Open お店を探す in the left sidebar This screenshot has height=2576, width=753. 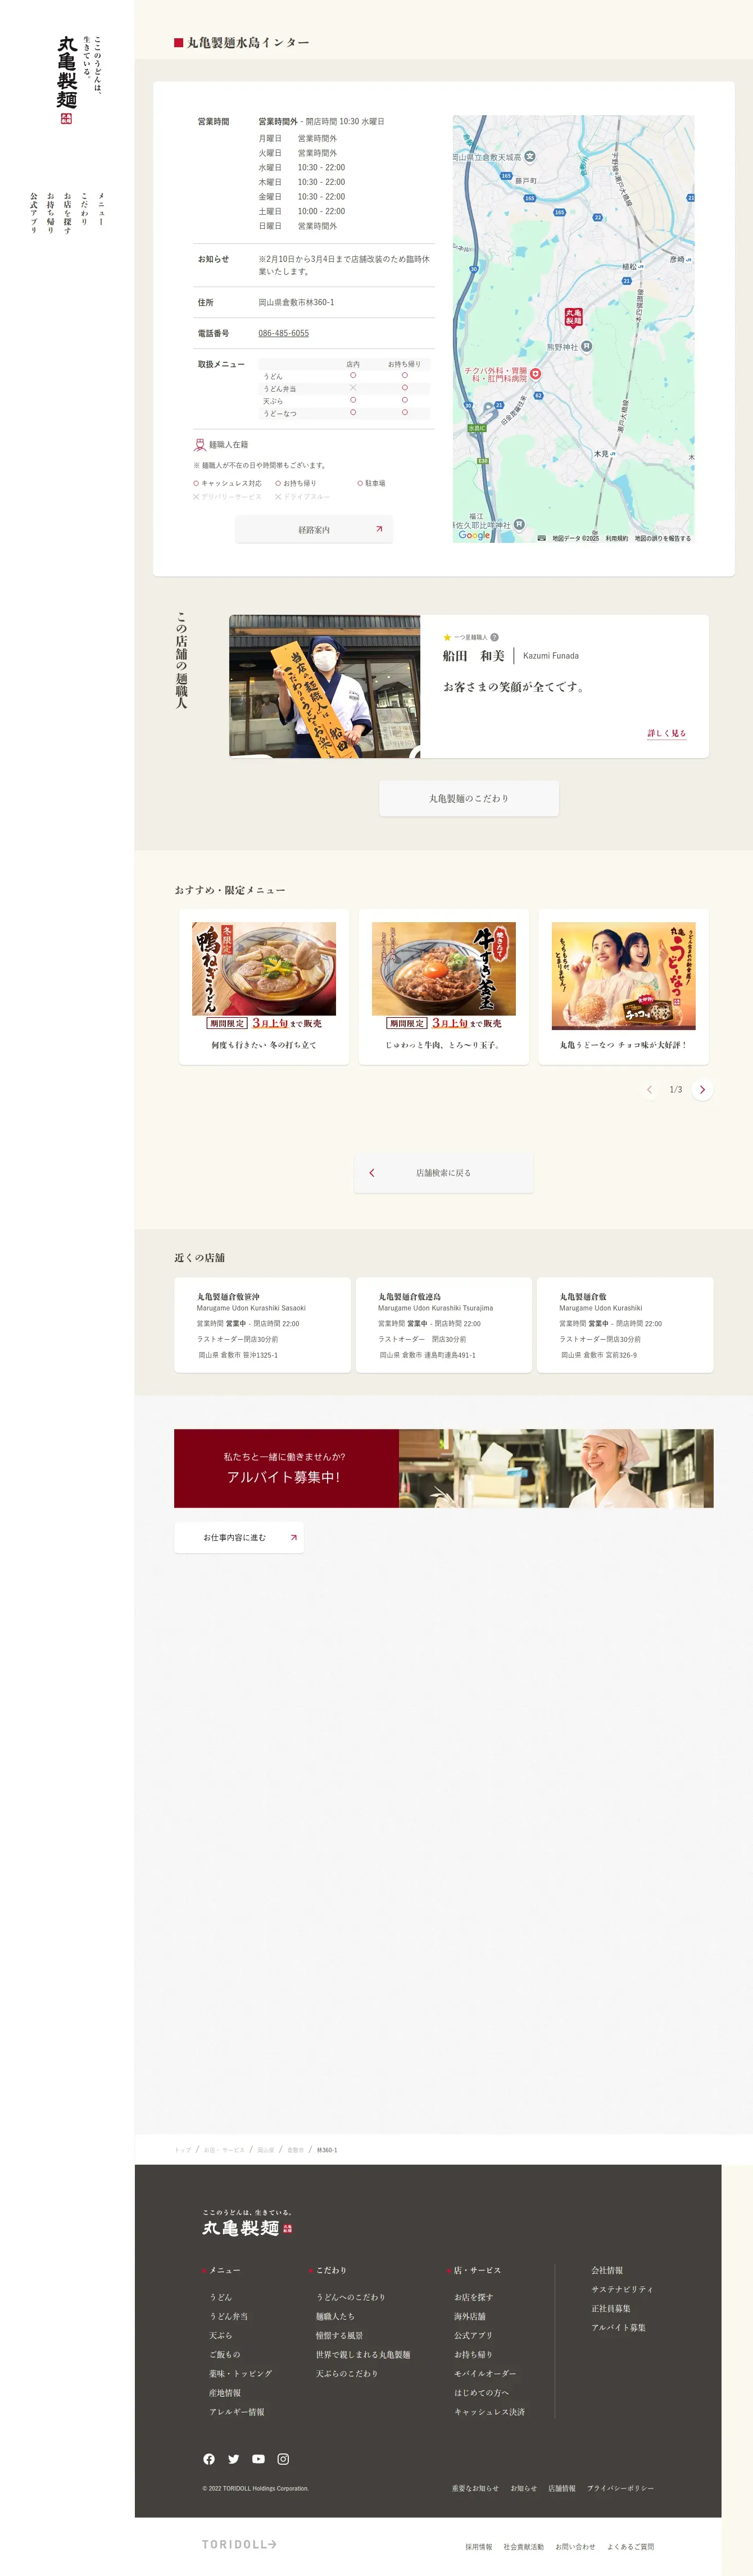67,213
